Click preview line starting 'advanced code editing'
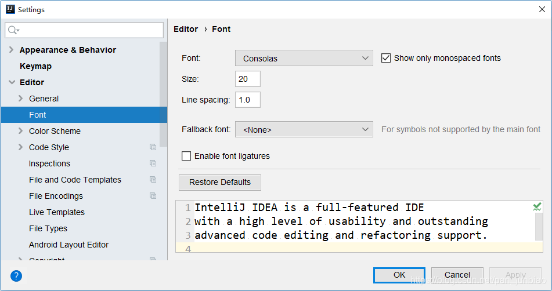 341,235
